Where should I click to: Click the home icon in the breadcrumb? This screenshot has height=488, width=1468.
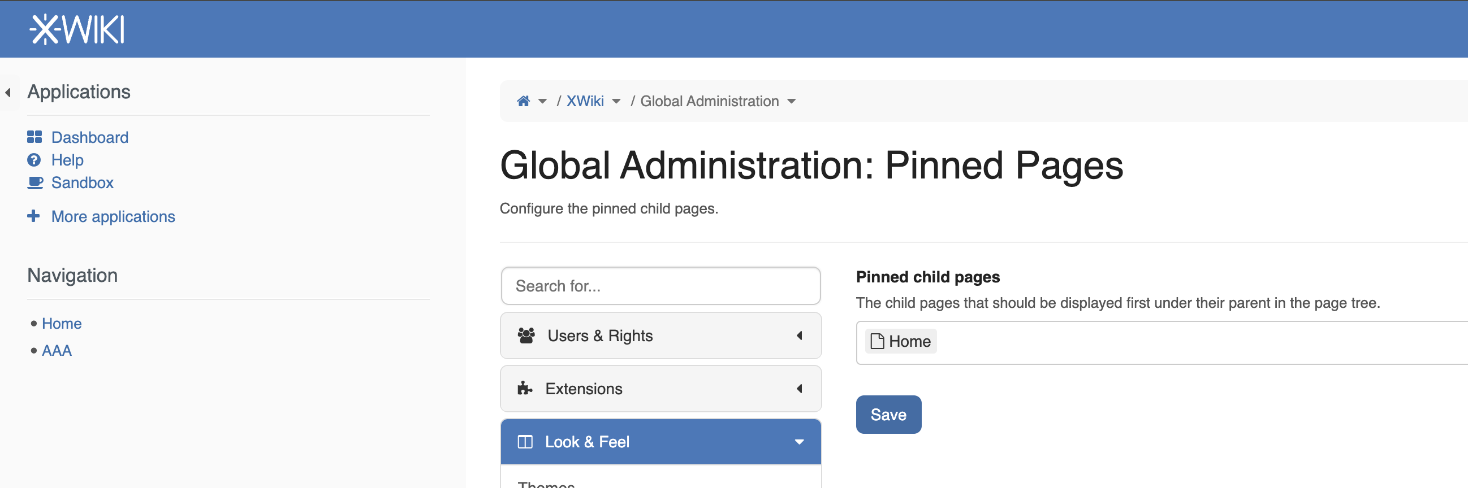523,101
